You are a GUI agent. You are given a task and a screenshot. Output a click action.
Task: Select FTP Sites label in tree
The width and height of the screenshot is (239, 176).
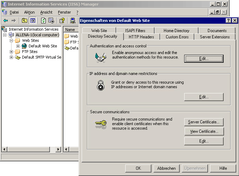[x=30, y=52]
